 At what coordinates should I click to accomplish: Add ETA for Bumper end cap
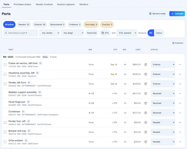114,132
